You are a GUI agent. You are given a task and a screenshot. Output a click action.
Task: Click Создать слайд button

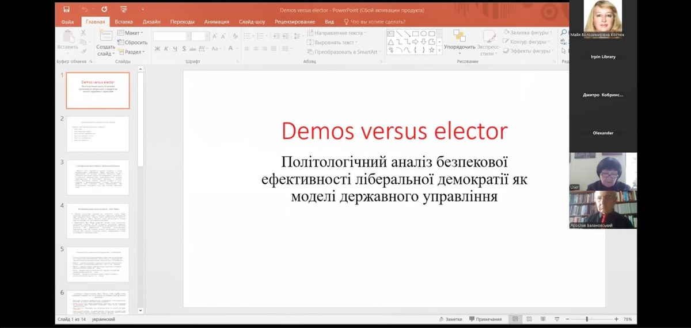[105, 43]
